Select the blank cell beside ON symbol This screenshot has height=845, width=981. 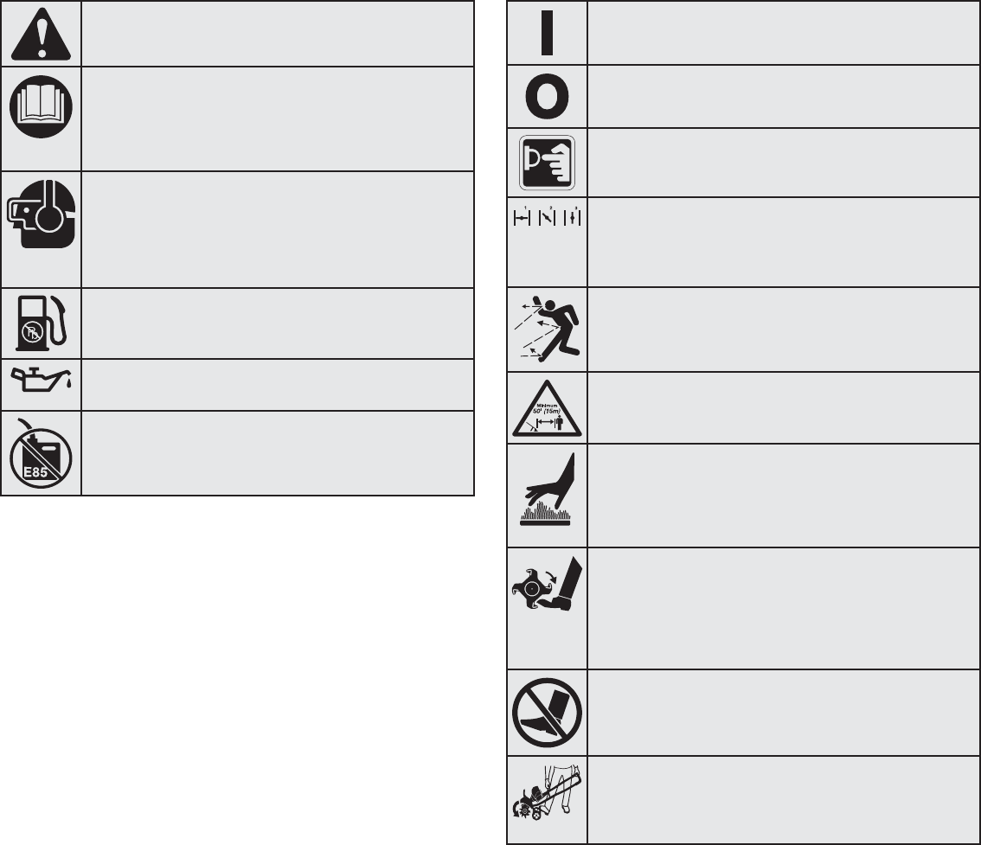783,33
